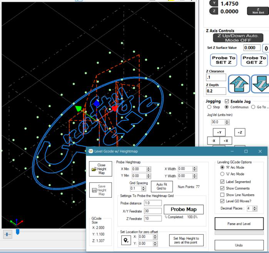Click the Parse and Level button
Viewport: 269px width, 253px height.
point(239,224)
